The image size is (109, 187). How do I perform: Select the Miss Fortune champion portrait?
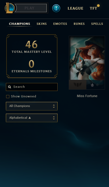(x=87, y=58)
